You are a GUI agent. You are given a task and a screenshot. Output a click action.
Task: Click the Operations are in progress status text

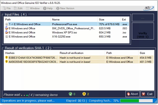(28, 101)
